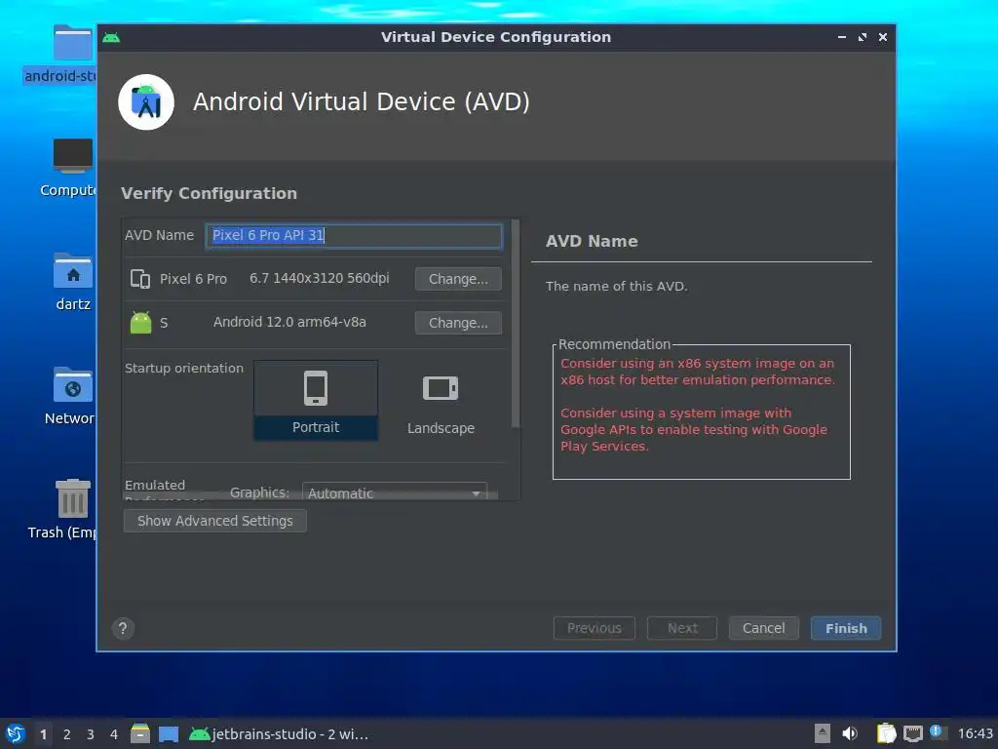Click the Android 12.0 arm64-v8a text
This screenshot has width=998, height=749.
tap(289, 322)
